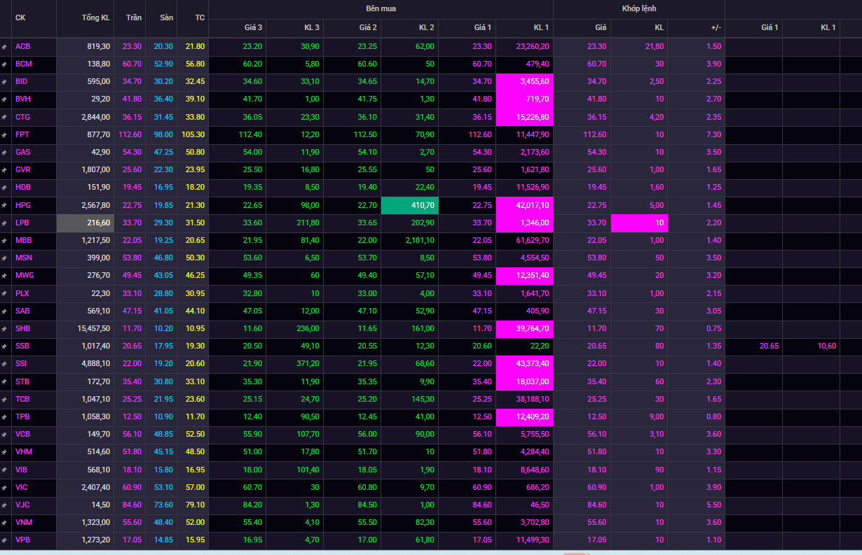Click TCB's KL 2 value 145,30

tap(423, 399)
